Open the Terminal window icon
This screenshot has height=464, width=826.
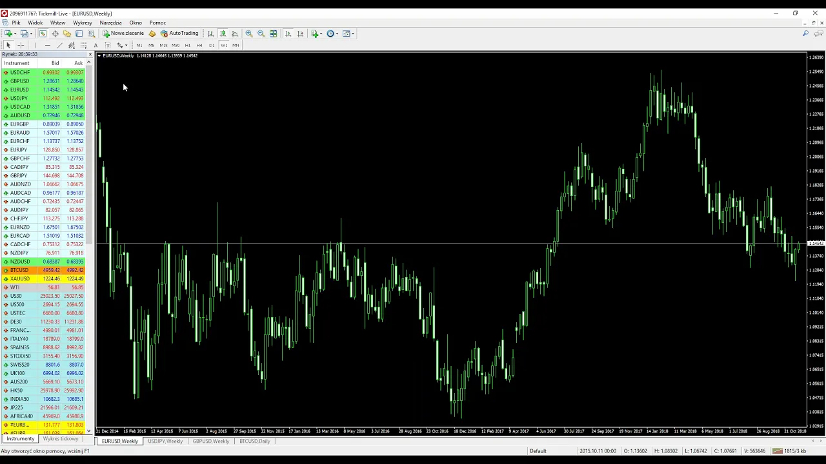coord(79,34)
